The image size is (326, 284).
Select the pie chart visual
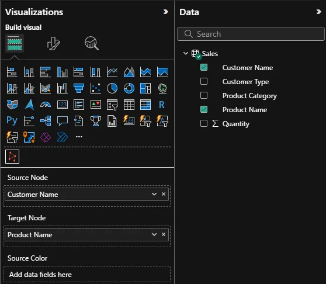pos(112,88)
